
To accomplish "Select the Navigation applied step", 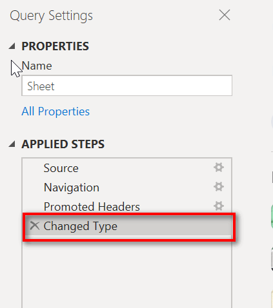I will coord(126,188).
